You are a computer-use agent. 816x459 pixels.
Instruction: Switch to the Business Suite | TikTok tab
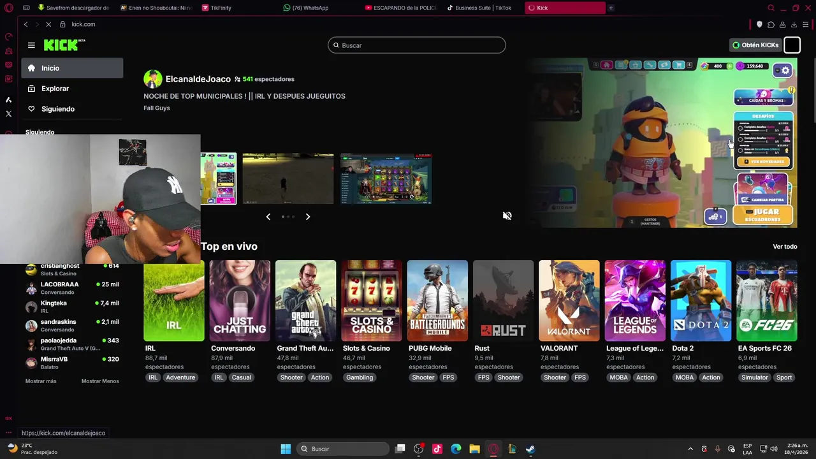484,8
